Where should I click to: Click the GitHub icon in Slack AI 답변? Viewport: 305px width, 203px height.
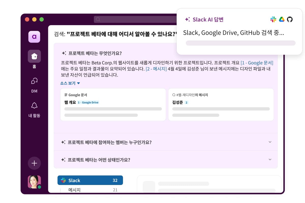(x=290, y=19)
